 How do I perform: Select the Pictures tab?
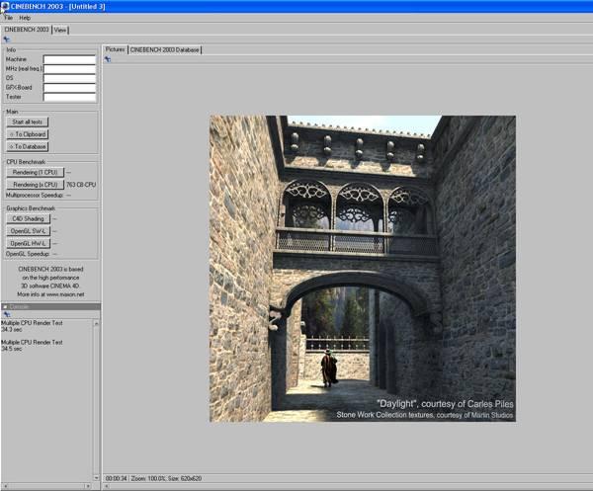point(115,48)
